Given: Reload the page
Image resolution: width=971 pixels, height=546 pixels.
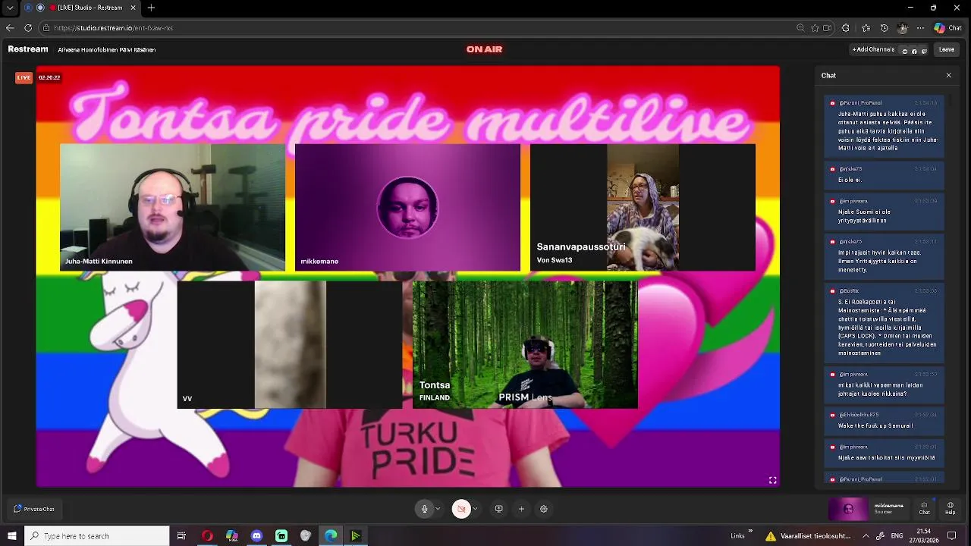Looking at the screenshot, I should (28, 28).
